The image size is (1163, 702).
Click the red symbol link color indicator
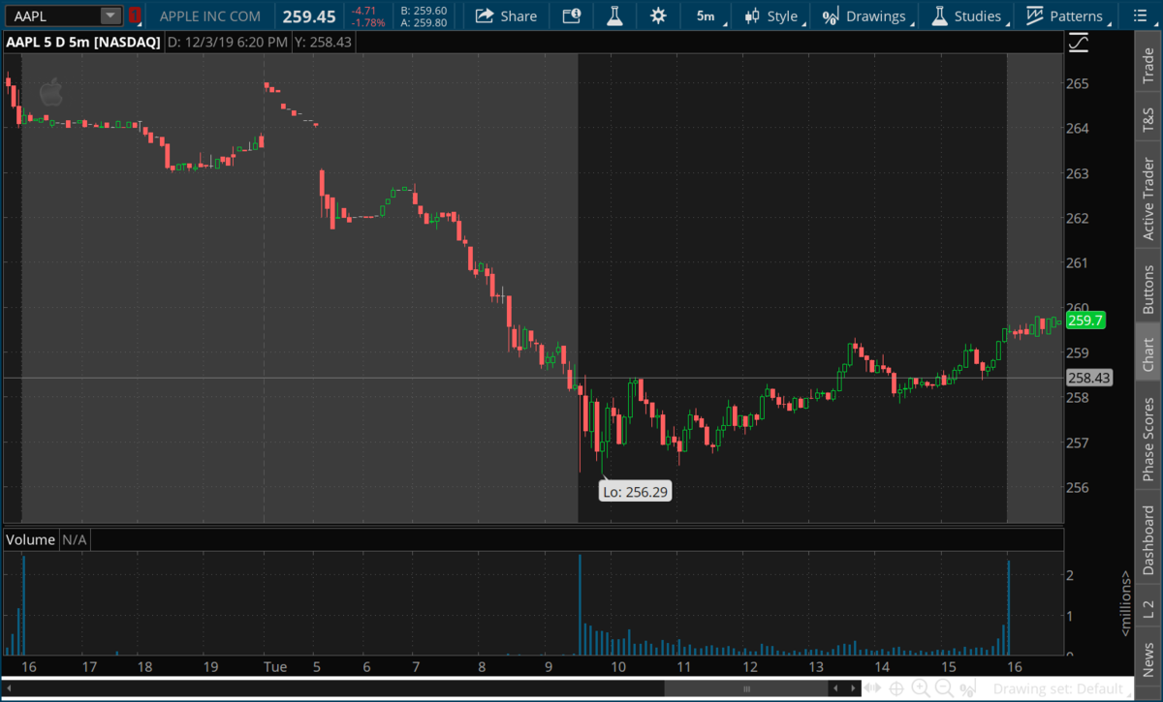pos(135,15)
